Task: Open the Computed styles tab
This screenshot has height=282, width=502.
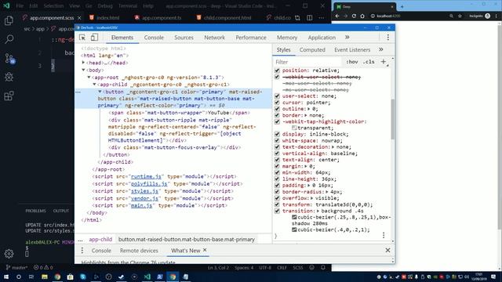Action: point(312,50)
